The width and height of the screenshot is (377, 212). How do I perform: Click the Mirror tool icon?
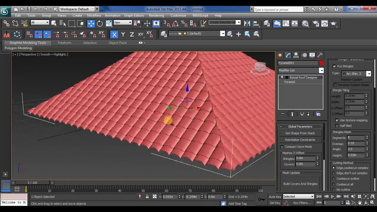click(247, 24)
